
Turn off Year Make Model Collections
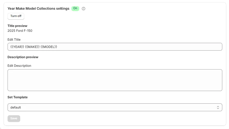(x=16, y=16)
